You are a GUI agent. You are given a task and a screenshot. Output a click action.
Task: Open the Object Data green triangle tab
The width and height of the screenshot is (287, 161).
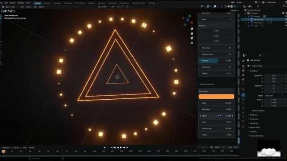(243, 116)
